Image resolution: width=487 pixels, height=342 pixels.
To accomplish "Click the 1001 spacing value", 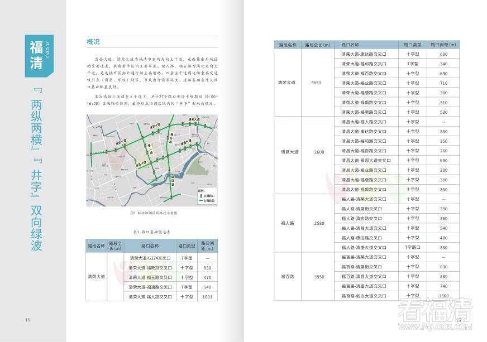I will point(207,297).
